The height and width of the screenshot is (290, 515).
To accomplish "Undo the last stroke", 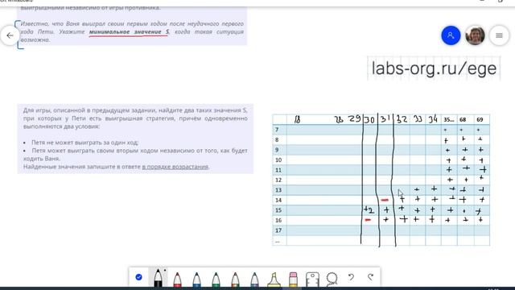I will coord(351,277).
